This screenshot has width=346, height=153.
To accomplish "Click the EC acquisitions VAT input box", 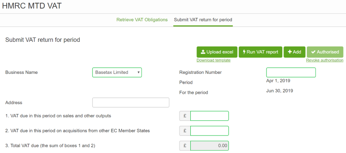I will (209, 131).
